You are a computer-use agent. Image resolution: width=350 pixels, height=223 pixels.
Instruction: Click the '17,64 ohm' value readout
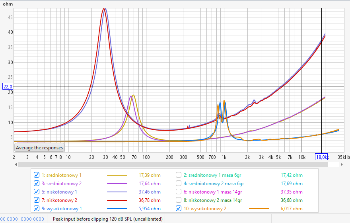point(150,184)
